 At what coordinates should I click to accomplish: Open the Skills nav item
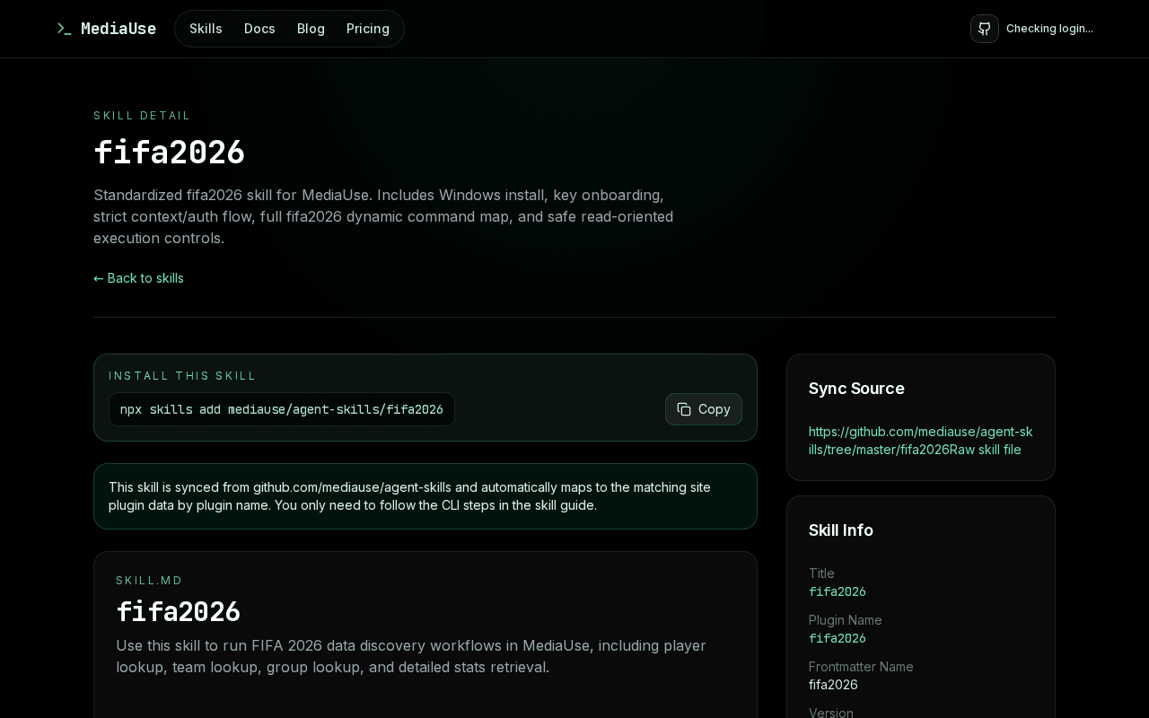click(206, 29)
